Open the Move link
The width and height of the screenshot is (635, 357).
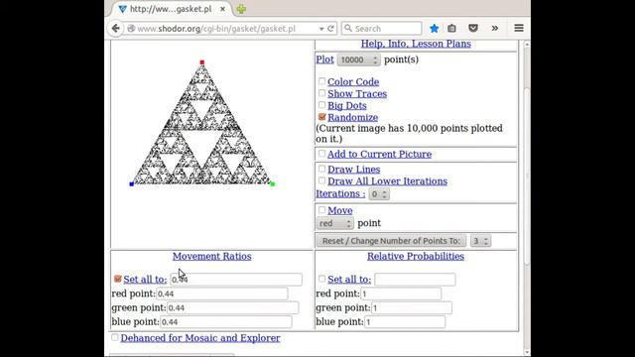pos(339,210)
